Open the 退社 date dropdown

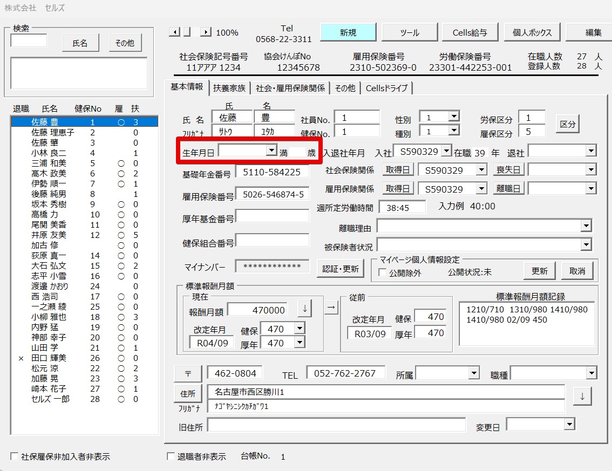pos(591,151)
